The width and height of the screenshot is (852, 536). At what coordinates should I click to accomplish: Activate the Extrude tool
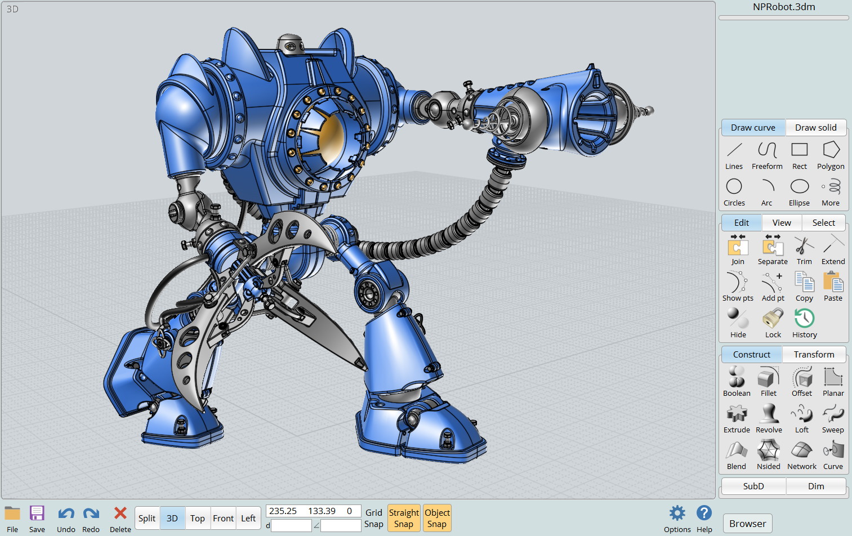pos(736,418)
